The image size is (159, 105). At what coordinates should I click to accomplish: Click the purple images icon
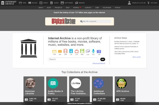pos(88,51)
